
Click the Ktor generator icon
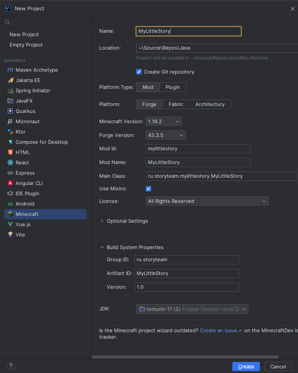point(10,132)
